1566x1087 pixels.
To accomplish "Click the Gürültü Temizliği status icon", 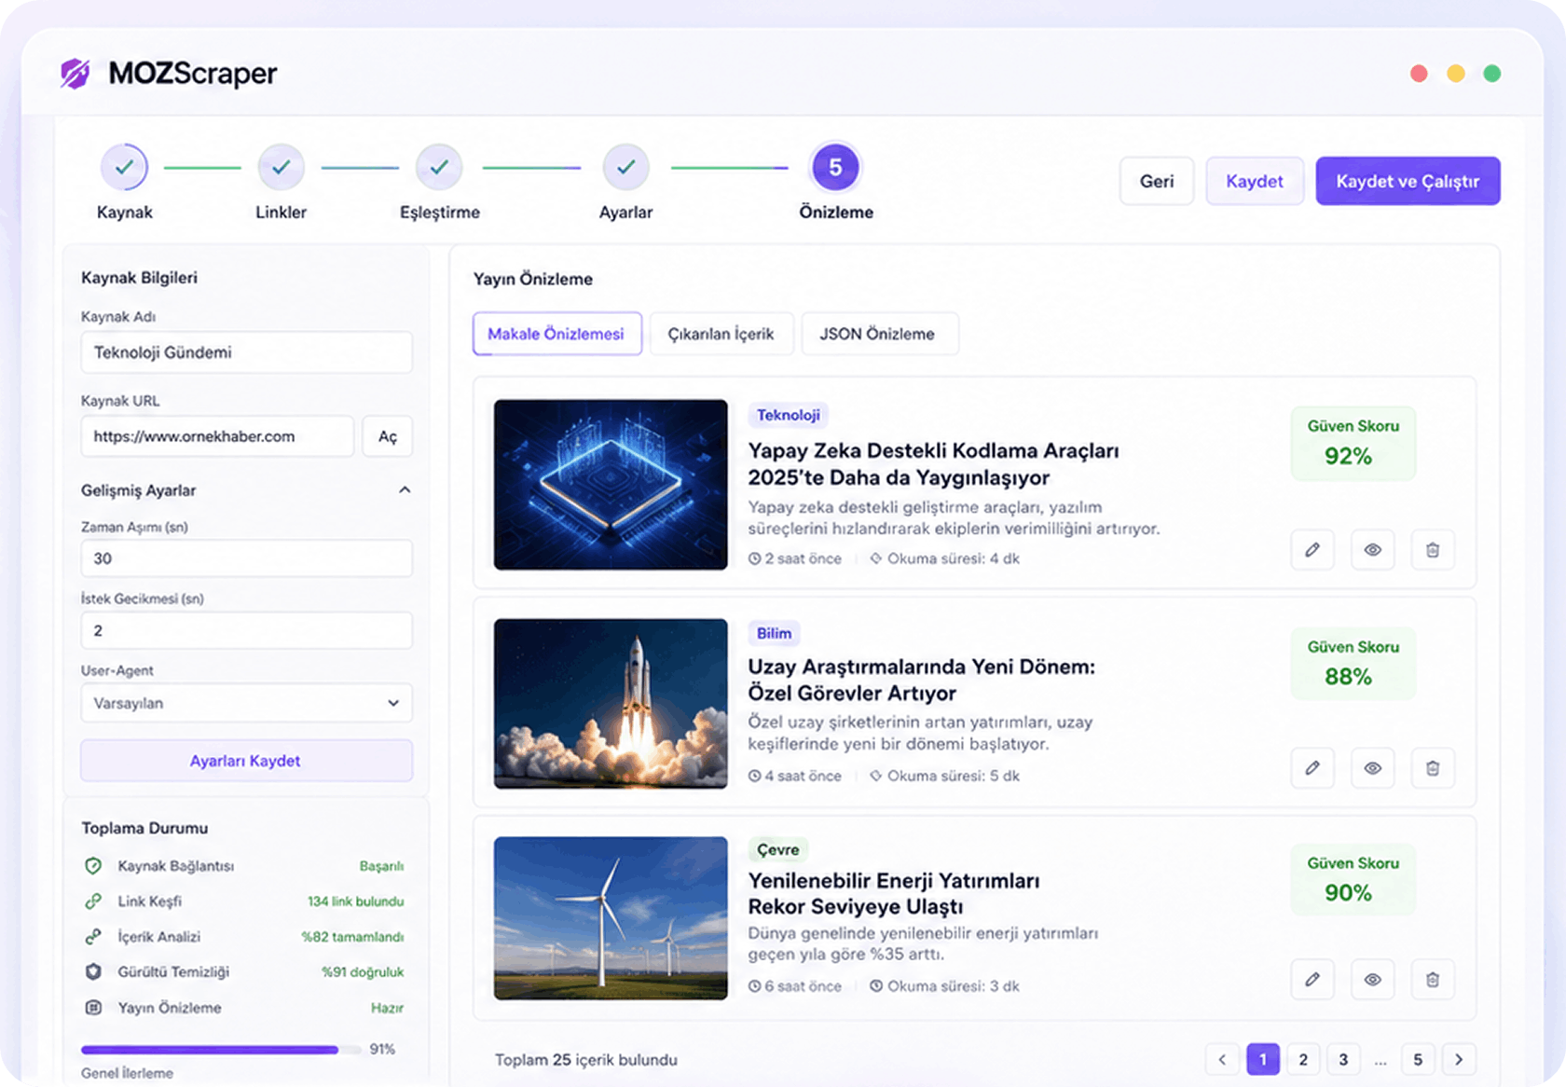I will pyautogui.click(x=93, y=971).
